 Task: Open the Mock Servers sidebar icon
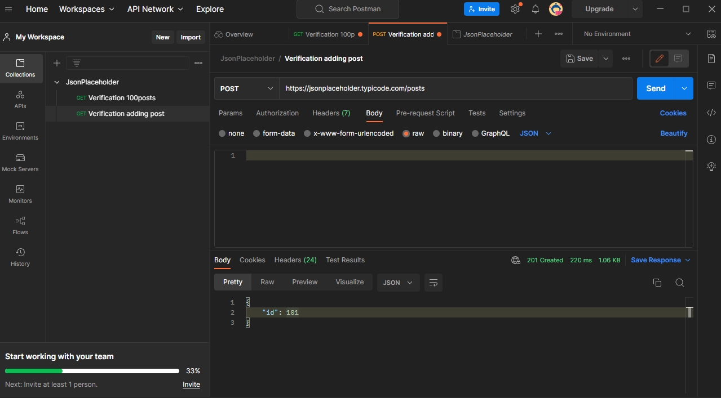[20, 162]
